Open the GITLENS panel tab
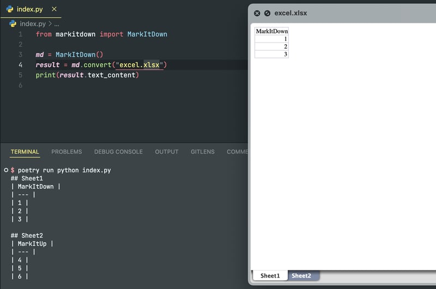 (x=203, y=152)
